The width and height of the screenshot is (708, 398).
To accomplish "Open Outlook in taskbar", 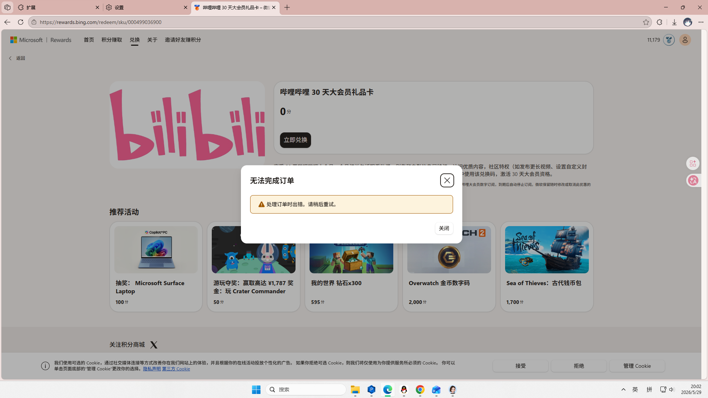I will (x=436, y=390).
